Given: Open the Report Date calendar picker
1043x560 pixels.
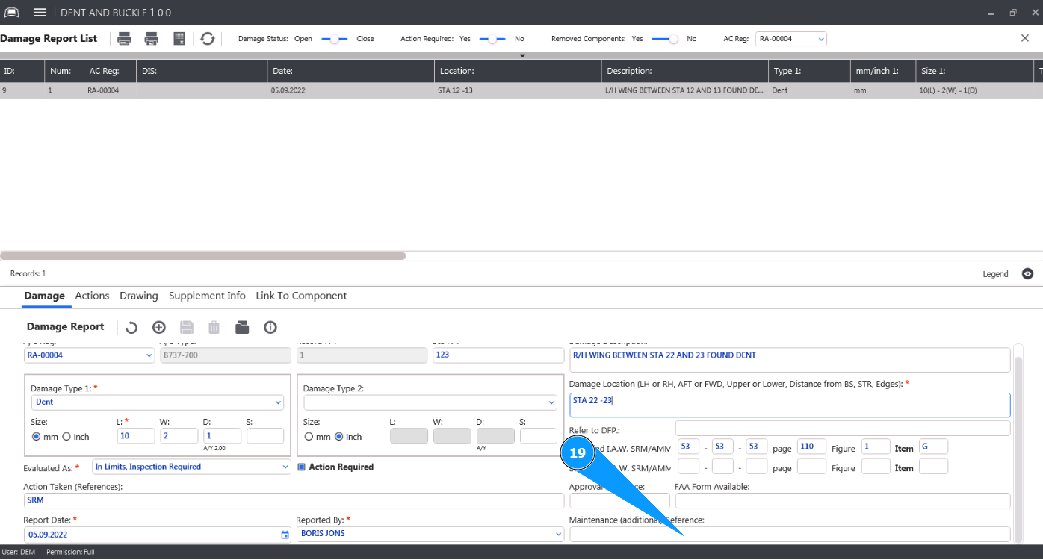Looking at the screenshot, I should pyautogui.click(x=285, y=535).
